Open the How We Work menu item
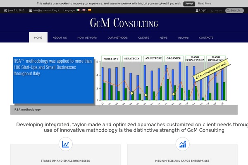The image size is (248, 165). (x=87, y=38)
